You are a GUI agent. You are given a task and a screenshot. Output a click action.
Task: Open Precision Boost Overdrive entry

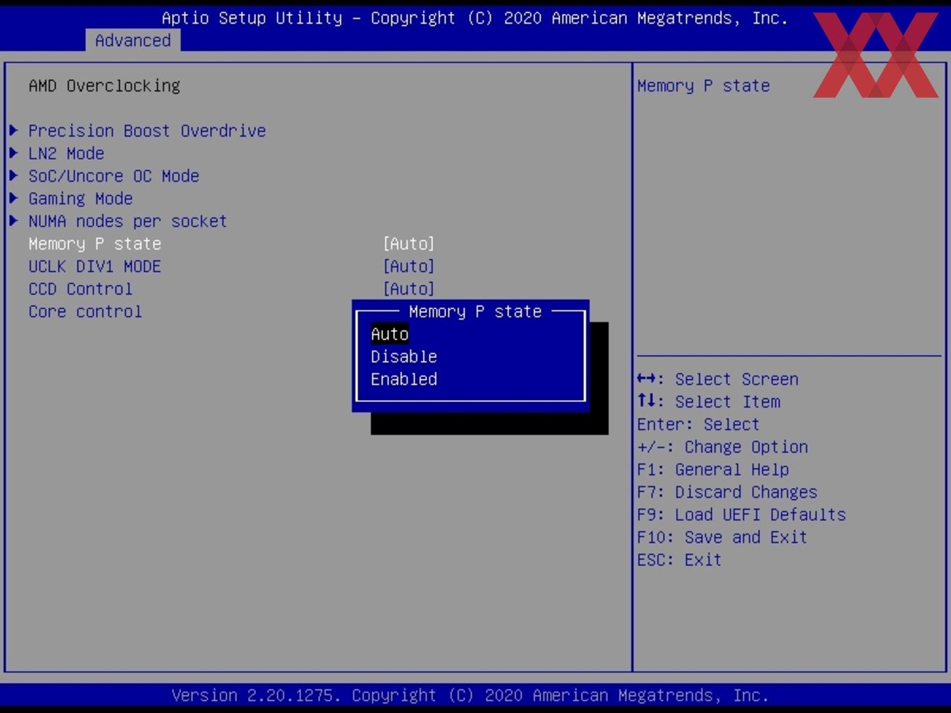pos(147,131)
